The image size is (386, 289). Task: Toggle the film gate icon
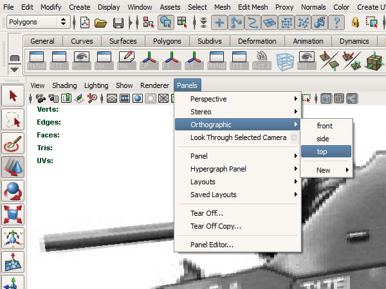click(125, 98)
